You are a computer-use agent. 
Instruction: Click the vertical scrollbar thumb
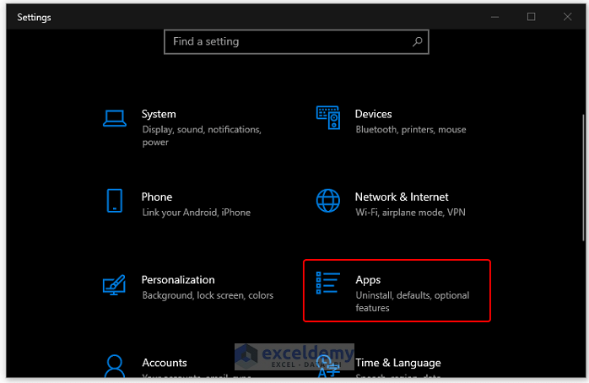(583, 177)
